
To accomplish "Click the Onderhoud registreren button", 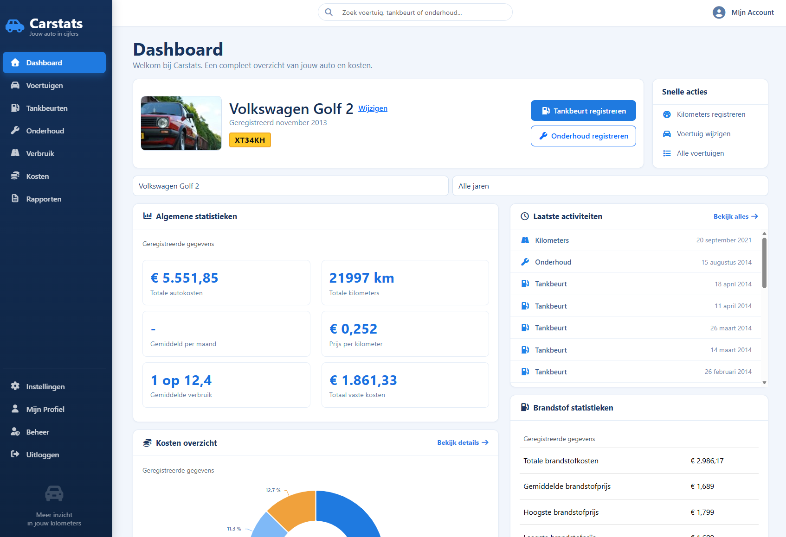I will 583,136.
